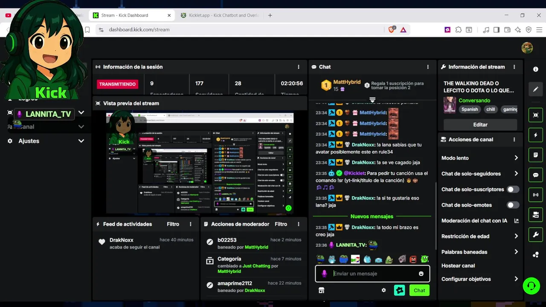Click the channel actions icon in the right sidebar
Viewport: 546px width, 307px height.
click(536, 215)
